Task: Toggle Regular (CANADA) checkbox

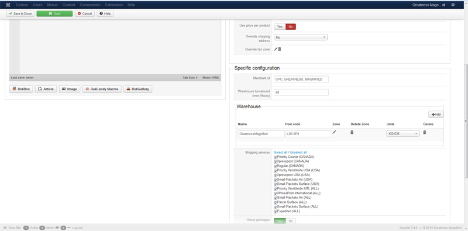Action: [276, 166]
